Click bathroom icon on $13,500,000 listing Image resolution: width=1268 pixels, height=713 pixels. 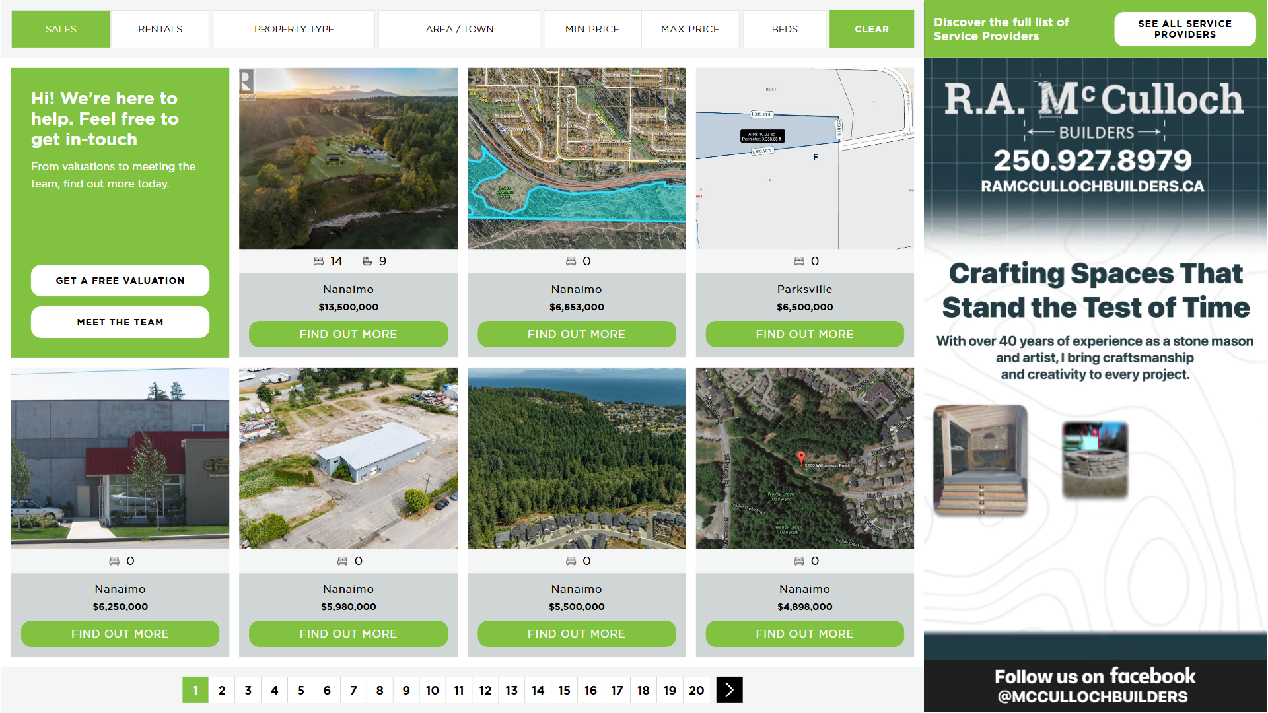tap(367, 261)
